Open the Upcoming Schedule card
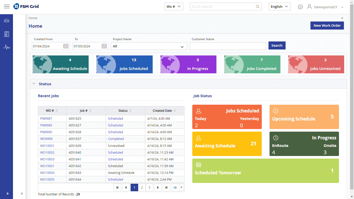The width and height of the screenshot is (354, 199). (304, 117)
